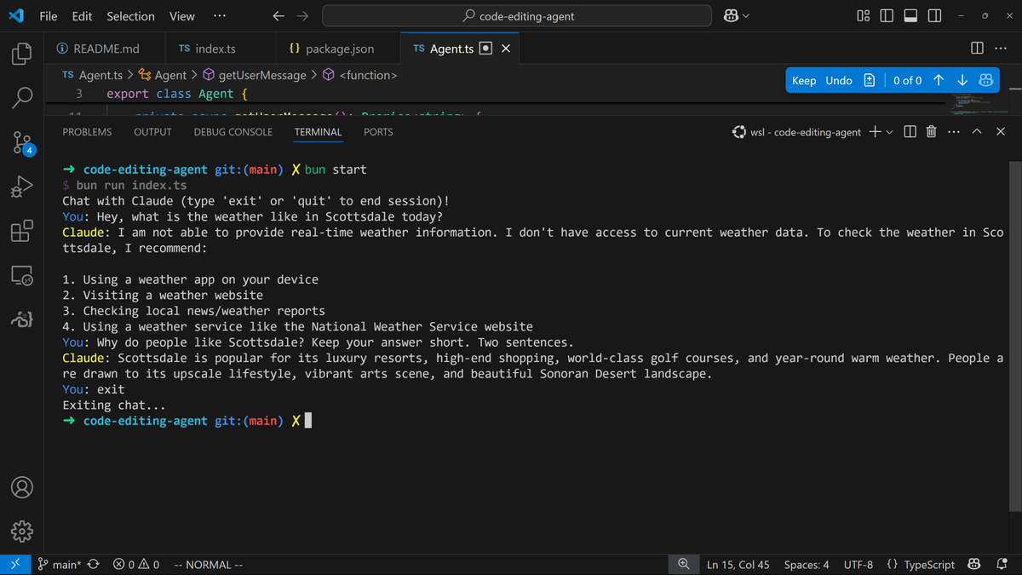
Task: Open the terminal launch profile dropdown
Action: coord(890,132)
